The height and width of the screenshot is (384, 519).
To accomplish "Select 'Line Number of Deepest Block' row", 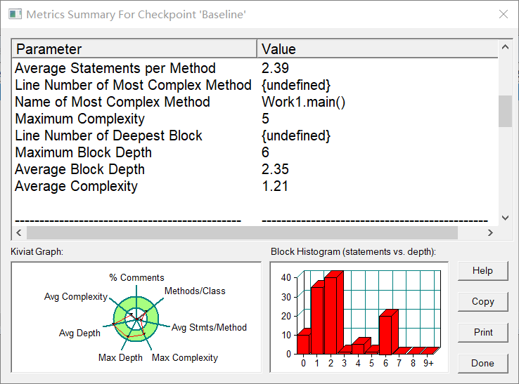I will 255,135.
